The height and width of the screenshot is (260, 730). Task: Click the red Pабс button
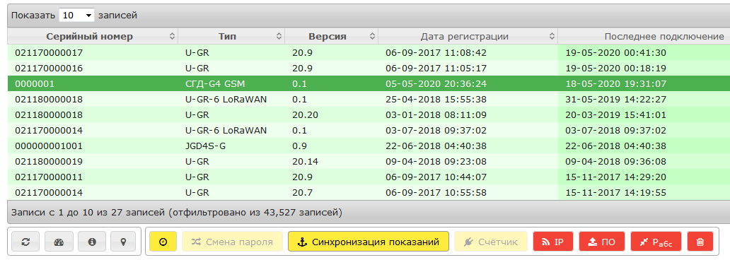(656, 242)
